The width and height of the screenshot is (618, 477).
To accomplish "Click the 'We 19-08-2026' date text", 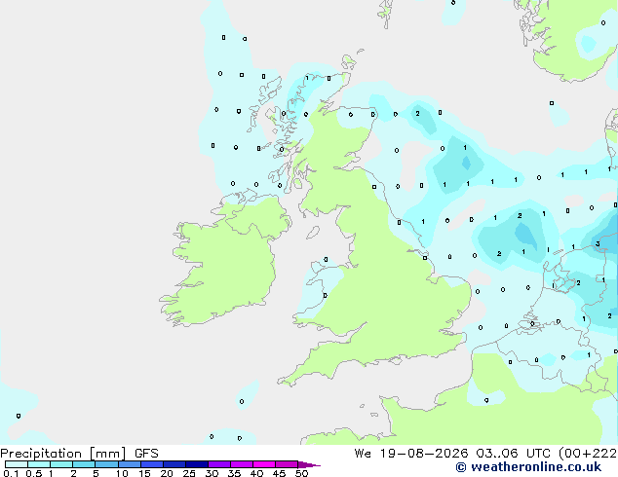I will coord(411,454).
